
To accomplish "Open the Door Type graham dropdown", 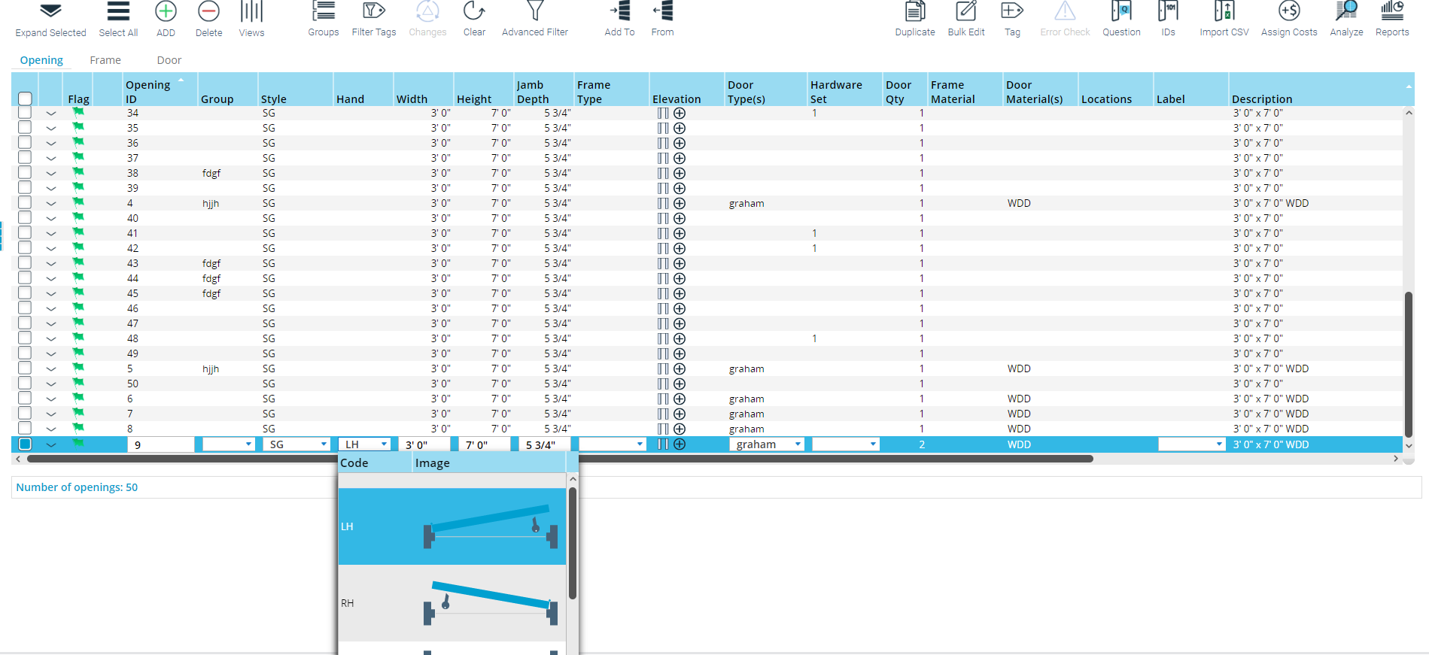I will (798, 444).
